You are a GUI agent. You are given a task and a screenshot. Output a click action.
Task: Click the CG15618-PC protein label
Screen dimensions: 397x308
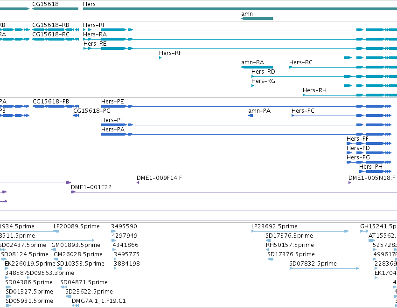point(91,111)
